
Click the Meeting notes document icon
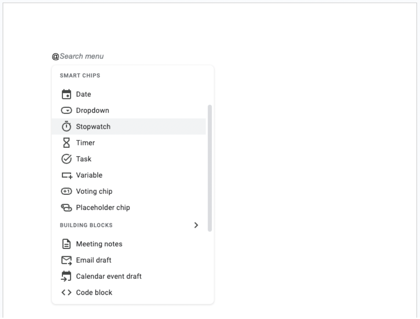pos(66,244)
